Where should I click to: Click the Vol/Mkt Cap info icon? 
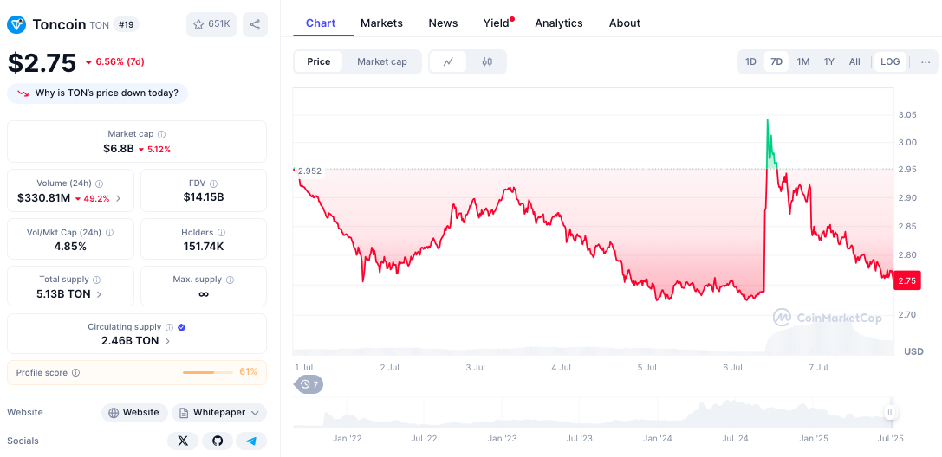pos(109,232)
